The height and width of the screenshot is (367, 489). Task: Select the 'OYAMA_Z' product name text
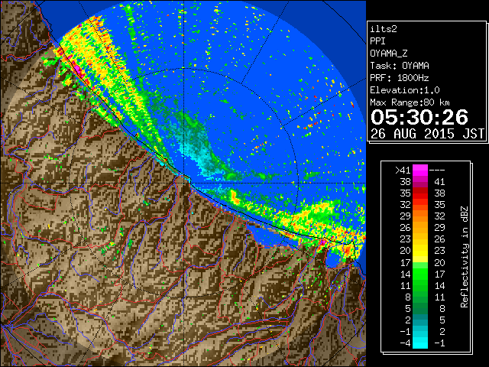[389, 54]
